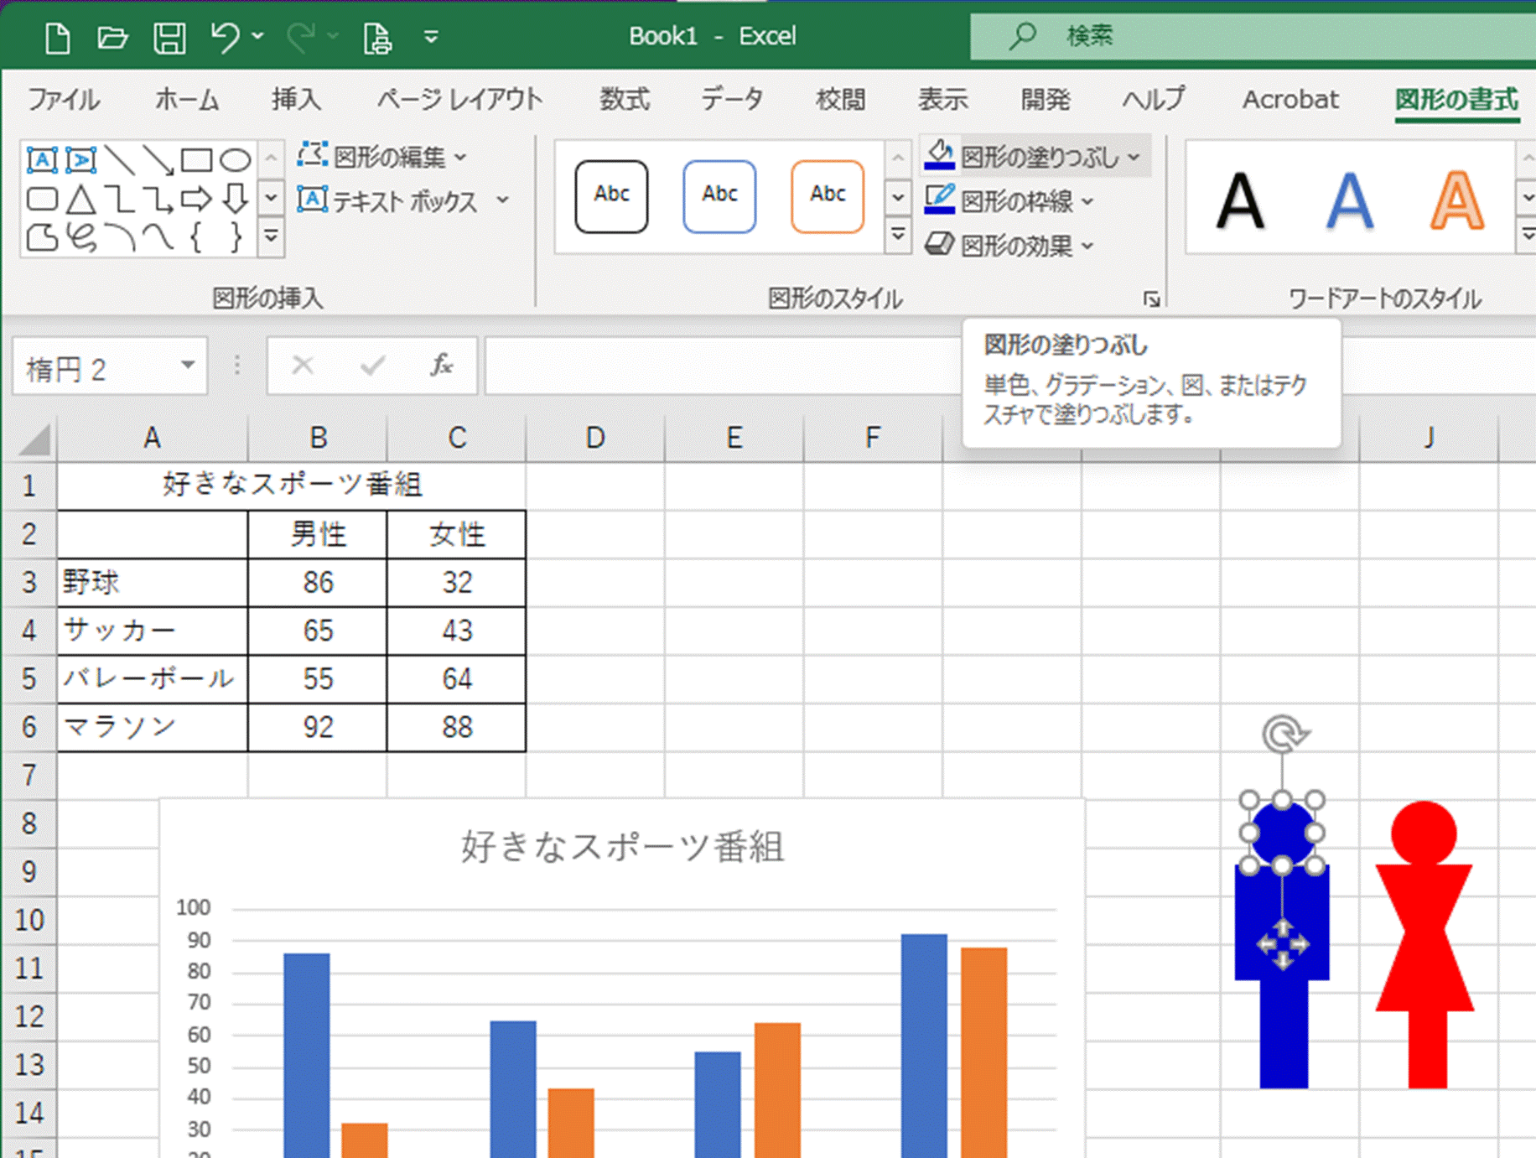Viewport: 1536px width, 1158px height.
Task: Click テキスト ボックス button
Action: [x=387, y=201]
